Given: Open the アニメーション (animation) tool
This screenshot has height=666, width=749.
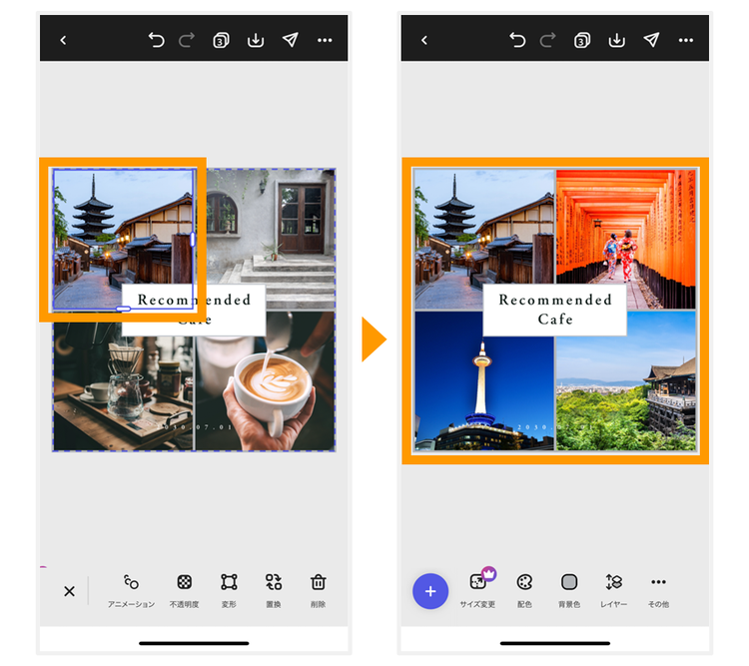Looking at the screenshot, I should [132, 591].
